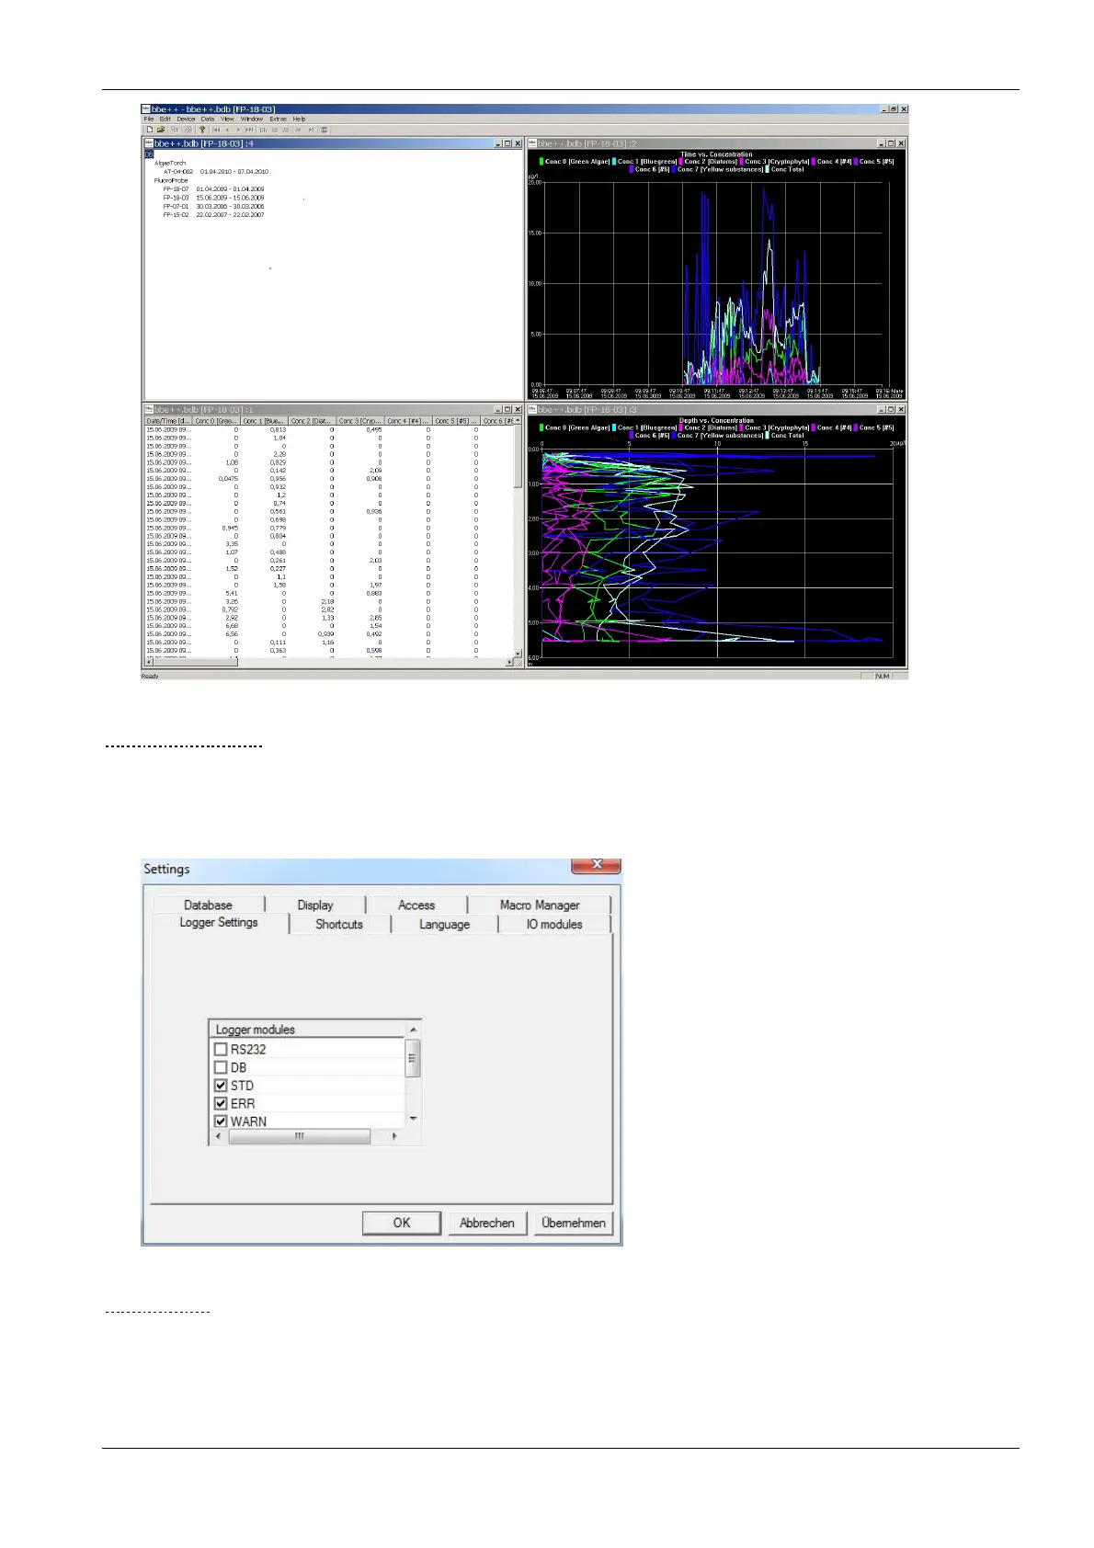This screenshot has width=1094, height=1548.
Task: Jump to last record toolbar arrow
Action: (249, 130)
